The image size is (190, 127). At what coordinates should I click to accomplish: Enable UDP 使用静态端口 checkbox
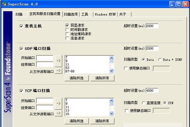[x=126, y=68]
